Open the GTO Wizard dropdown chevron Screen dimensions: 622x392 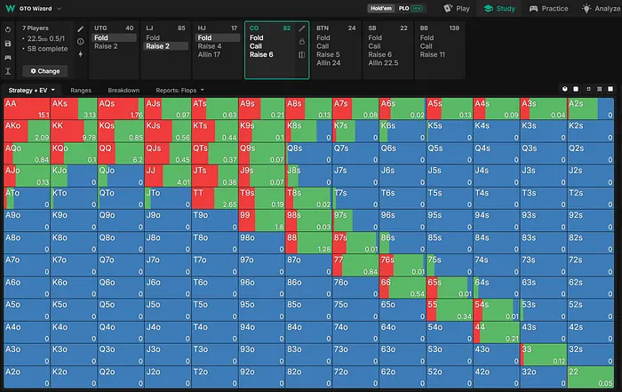[60, 8]
